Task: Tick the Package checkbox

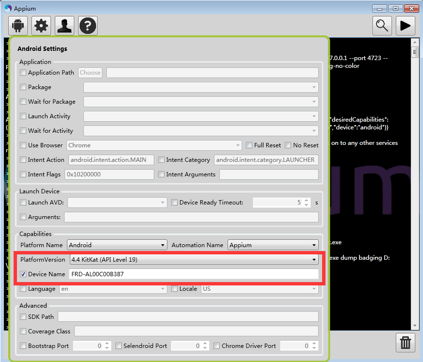Action: 23,87
